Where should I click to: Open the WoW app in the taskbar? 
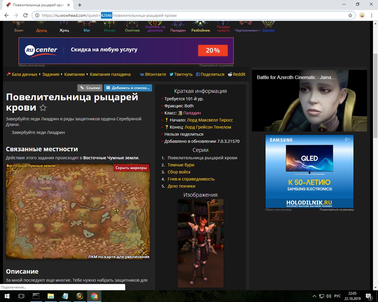click(80, 296)
